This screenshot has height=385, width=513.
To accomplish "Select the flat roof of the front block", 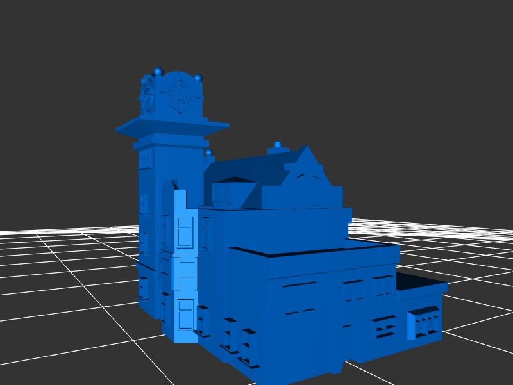I will click(x=314, y=247).
